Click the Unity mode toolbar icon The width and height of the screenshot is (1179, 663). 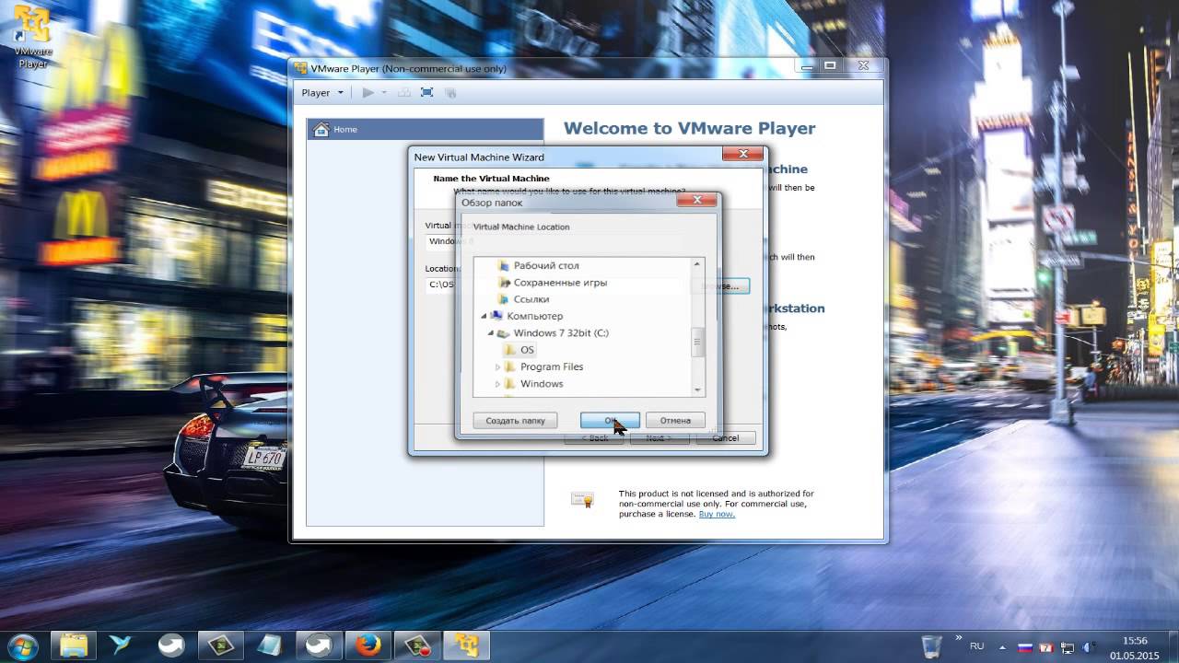click(x=450, y=92)
